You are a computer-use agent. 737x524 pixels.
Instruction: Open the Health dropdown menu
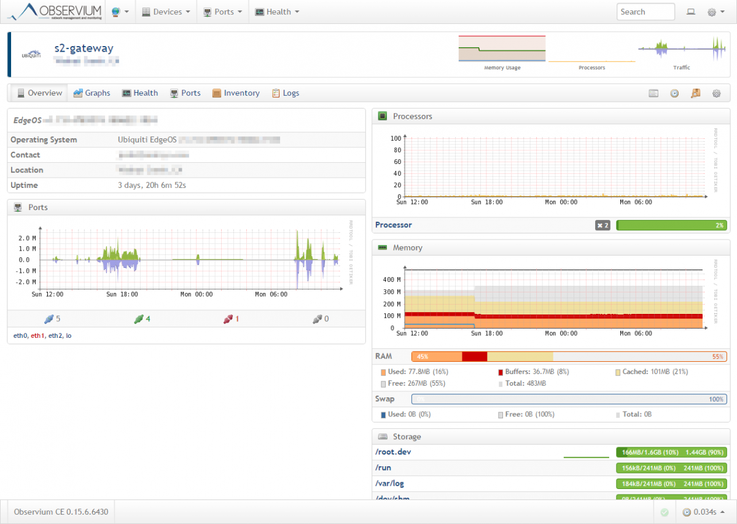(276, 11)
